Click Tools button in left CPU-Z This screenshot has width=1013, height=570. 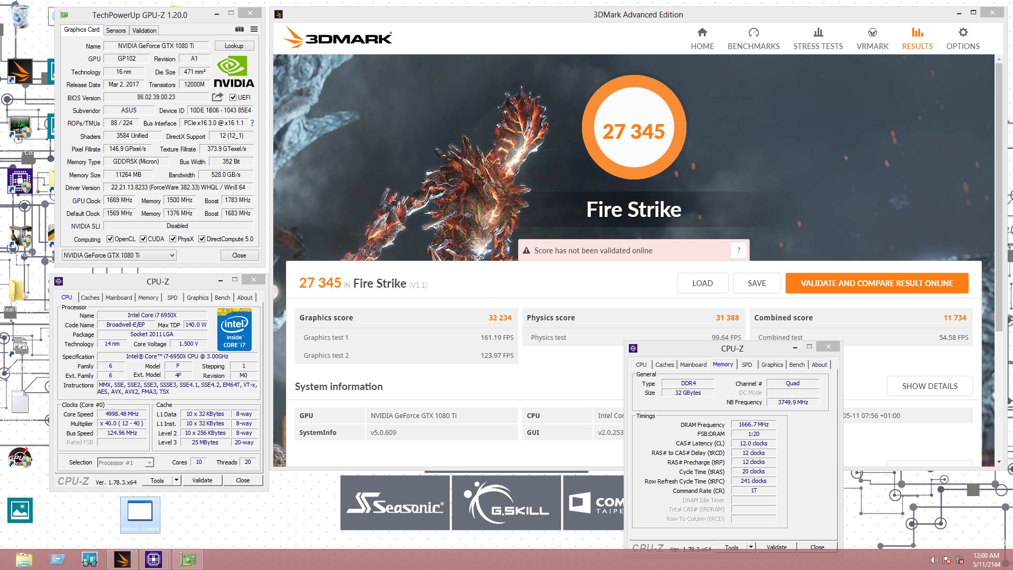click(x=157, y=480)
